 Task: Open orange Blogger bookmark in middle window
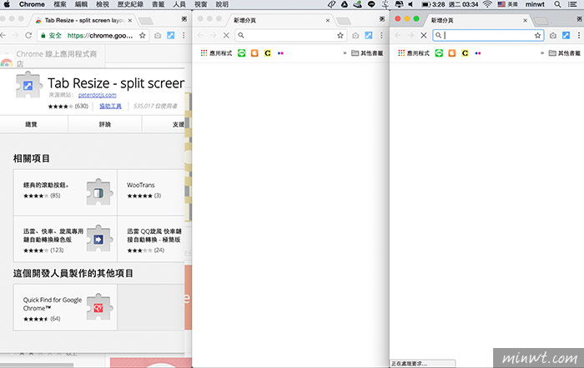coord(254,53)
